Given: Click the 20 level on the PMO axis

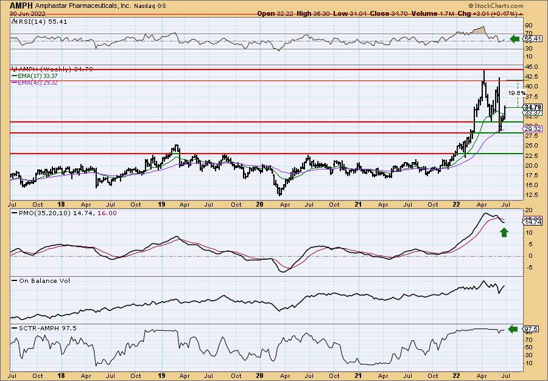Looking at the screenshot, I should 529,210.
